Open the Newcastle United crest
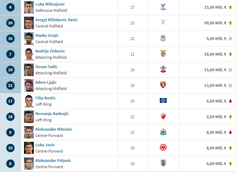The height and width of the screenshot is (172, 236). tap(163, 132)
